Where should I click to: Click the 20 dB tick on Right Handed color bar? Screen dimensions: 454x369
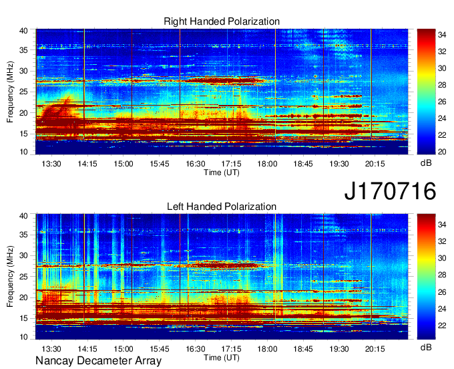click(x=442, y=152)
